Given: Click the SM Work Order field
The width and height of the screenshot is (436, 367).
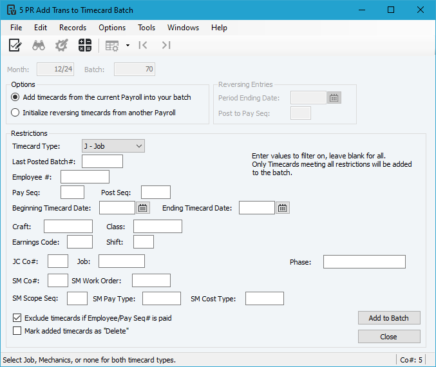Looking at the screenshot, I should (151, 280).
